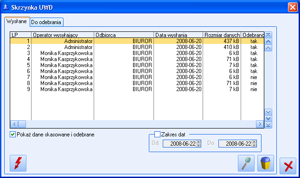
Task: Select row 2 Administrator 410 kB
Action: point(137,47)
